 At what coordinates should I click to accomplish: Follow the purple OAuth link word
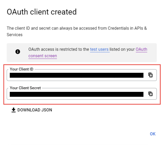[141, 49]
